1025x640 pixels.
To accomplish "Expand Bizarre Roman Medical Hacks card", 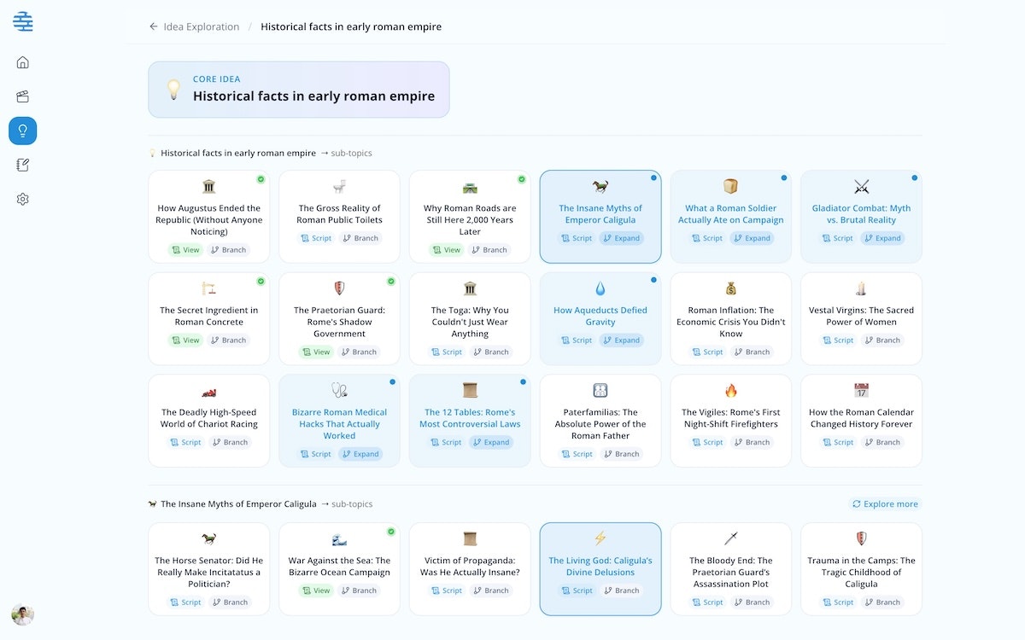I will tap(360, 454).
